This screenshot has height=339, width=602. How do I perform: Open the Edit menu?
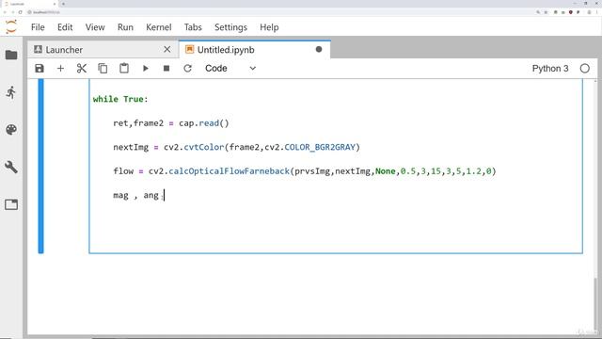pyautogui.click(x=65, y=27)
